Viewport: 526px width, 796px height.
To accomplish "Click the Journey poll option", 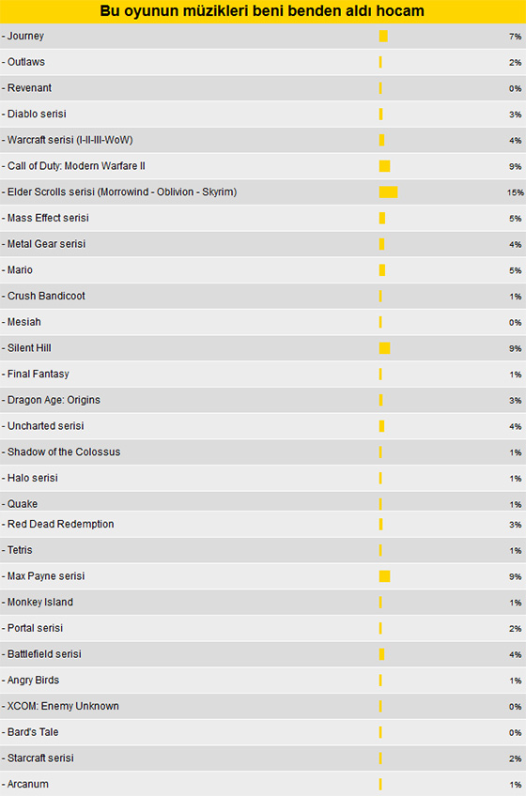I will (x=263, y=36).
